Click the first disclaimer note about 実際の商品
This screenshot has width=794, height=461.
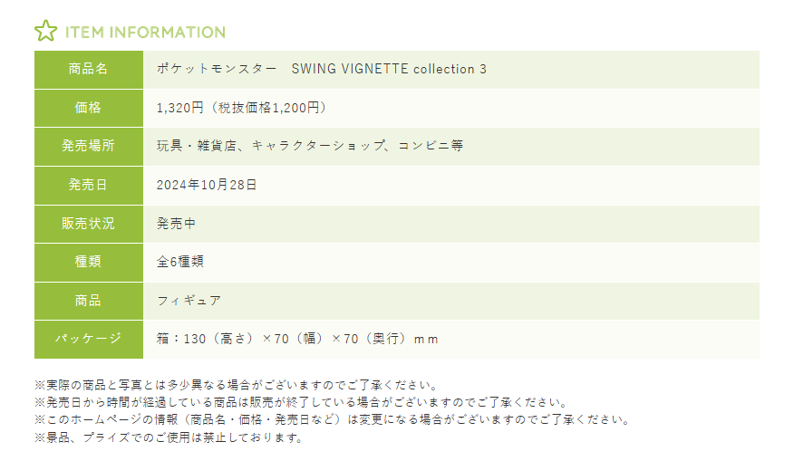(x=237, y=385)
